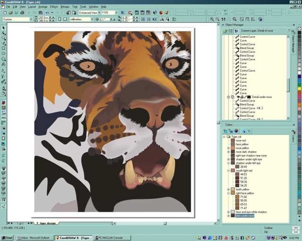302x241 pixels.
Task: Select the Polygon tool in the toolbox
Action: (3, 59)
